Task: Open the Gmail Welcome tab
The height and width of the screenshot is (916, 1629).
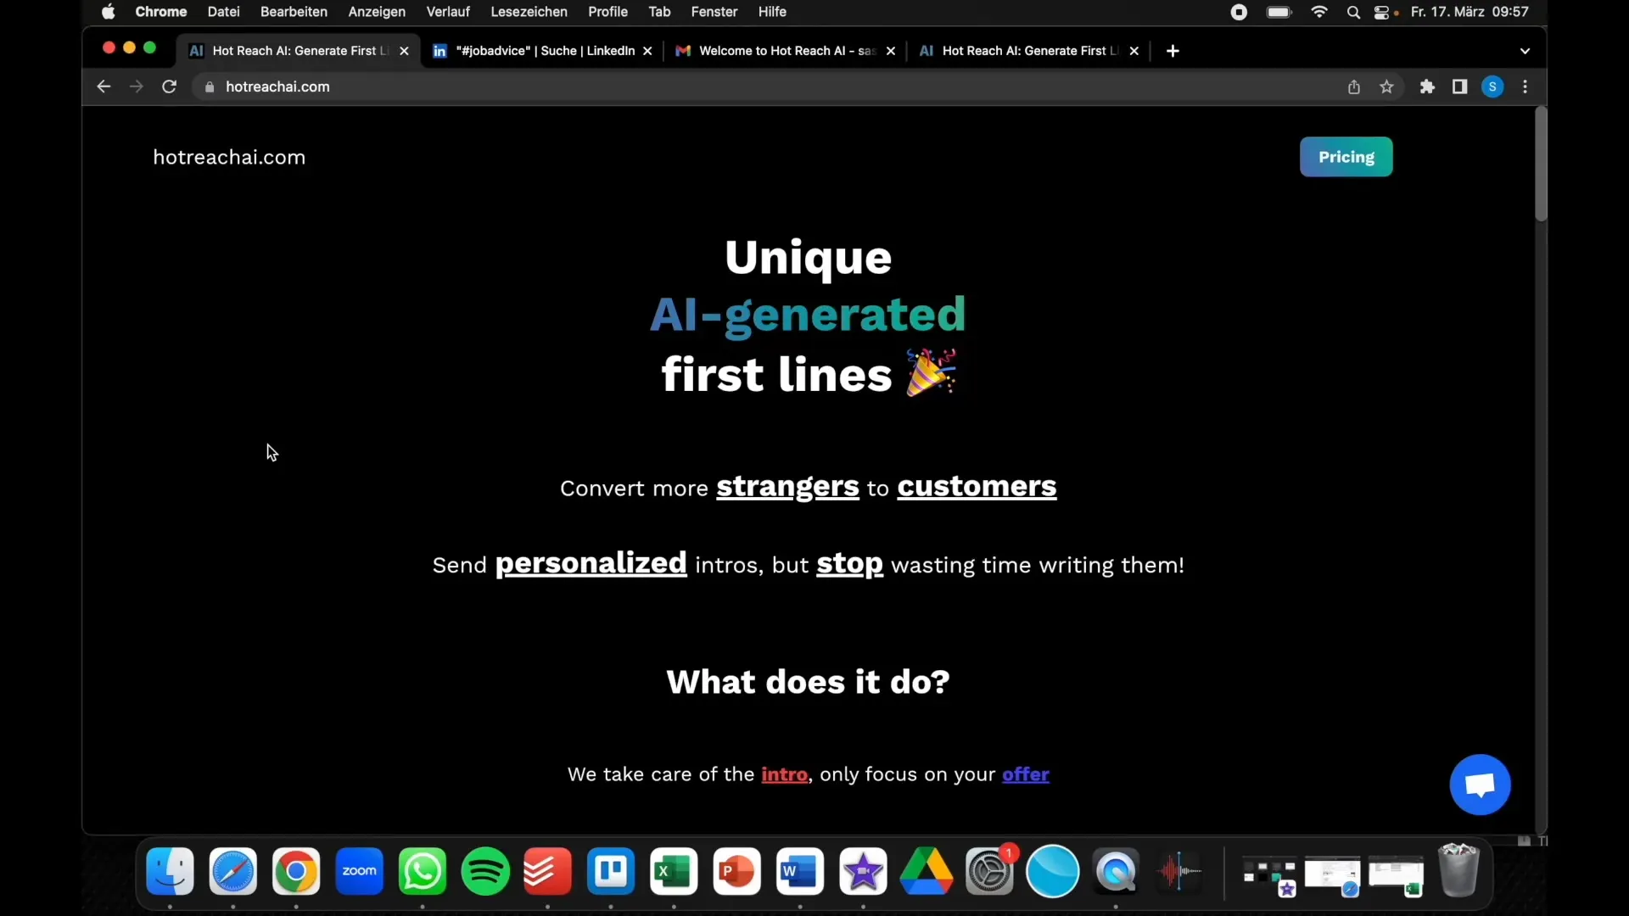Action: [x=783, y=50]
